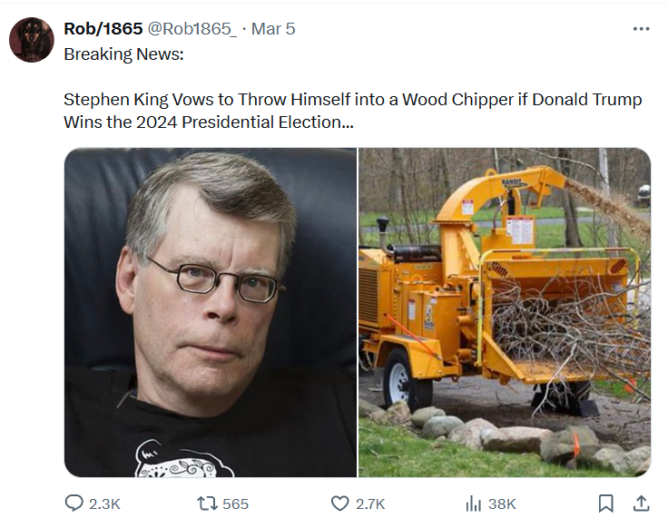The image size is (668, 528).
Task: Open the Rob/1865 display name link
Action: 103,29
